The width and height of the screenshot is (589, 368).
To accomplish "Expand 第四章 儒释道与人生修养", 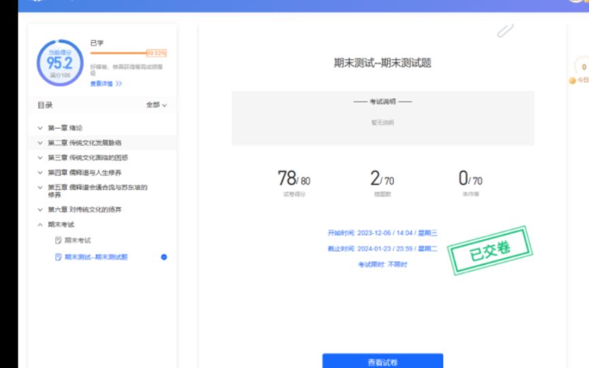I will (x=40, y=172).
